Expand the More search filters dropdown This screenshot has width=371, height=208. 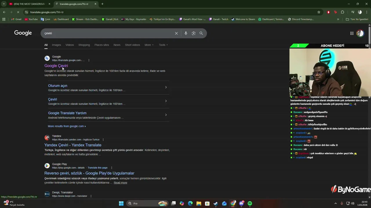[149, 45]
